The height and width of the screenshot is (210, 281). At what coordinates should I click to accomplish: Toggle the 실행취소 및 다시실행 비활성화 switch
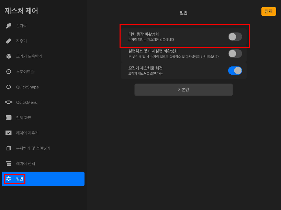click(x=235, y=54)
